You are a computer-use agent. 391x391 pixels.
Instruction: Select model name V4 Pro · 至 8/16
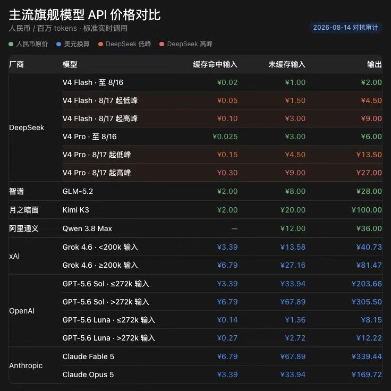[90, 137]
